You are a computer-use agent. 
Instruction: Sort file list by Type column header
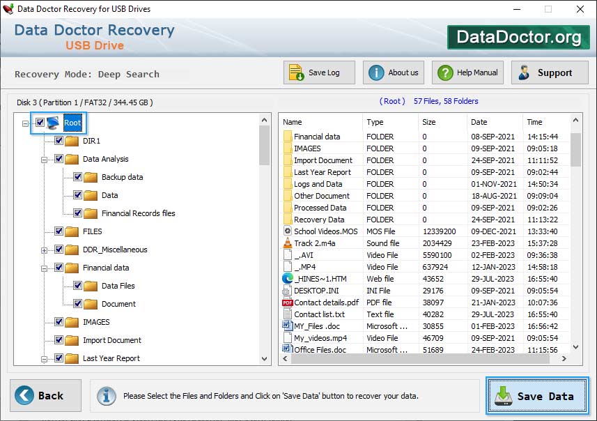390,122
